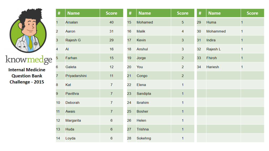This screenshot has width=269, height=151.
Task: Click the Loyda name at rank 14
Action: (70, 138)
